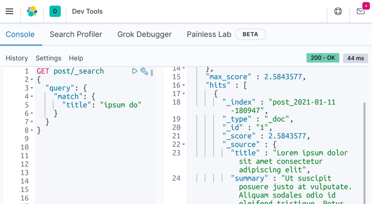Open the help lifebuoy icon
The height and width of the screenshot is (204, 372).
click(x=338, y=11)
